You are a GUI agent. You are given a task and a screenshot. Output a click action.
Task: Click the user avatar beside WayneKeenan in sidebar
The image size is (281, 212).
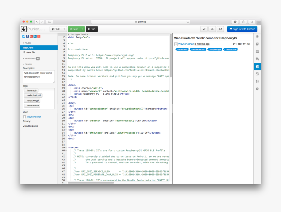click(x=25, y=117)
